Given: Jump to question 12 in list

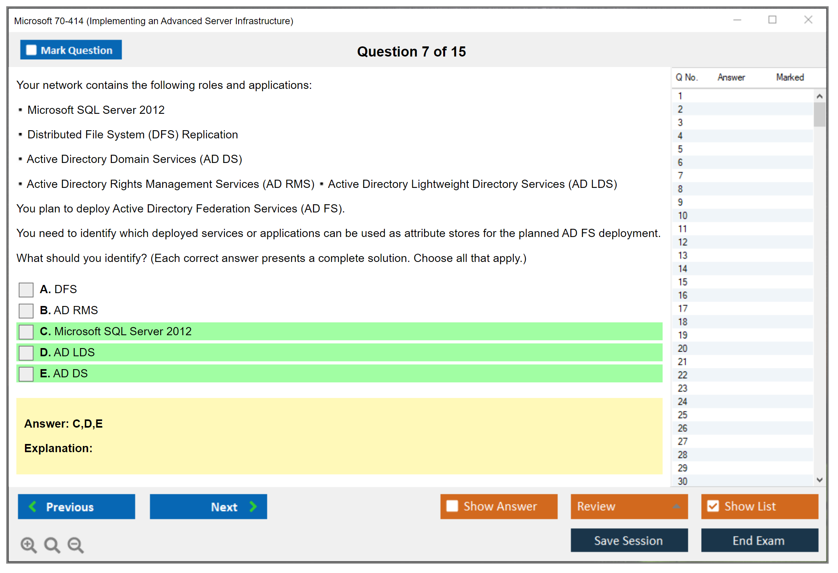Looking at the screenshot, I should coord(682,242).
